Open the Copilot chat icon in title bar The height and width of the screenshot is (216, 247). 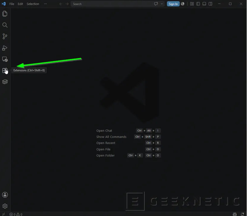pos(156,4)
